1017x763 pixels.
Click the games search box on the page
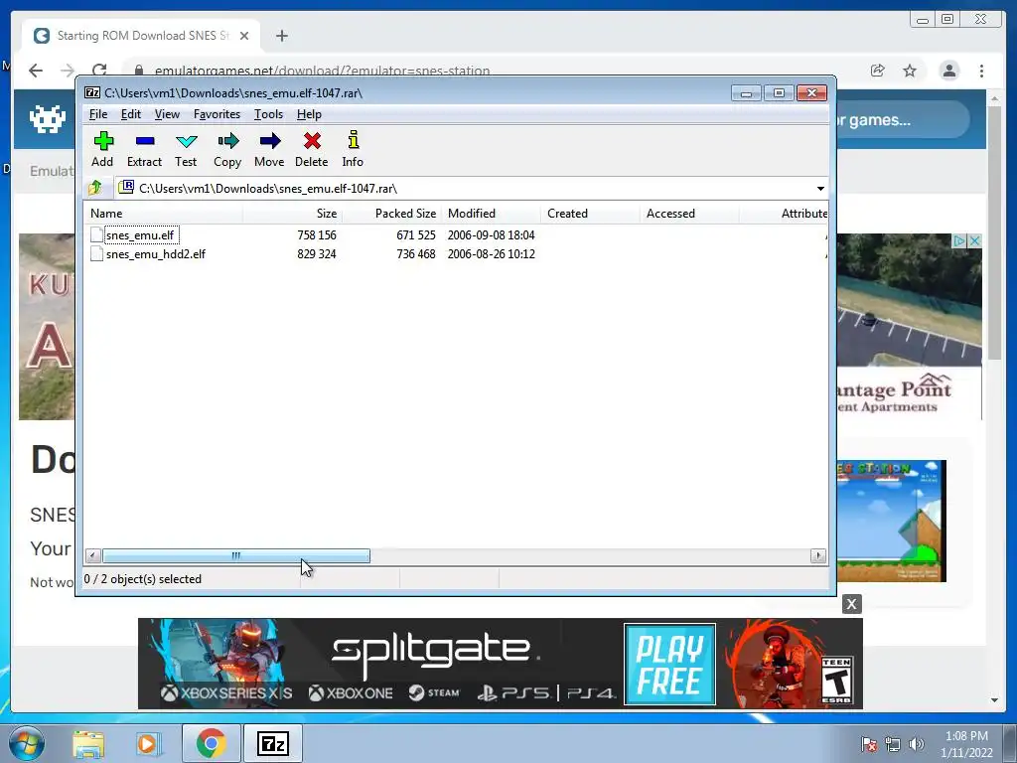click(x=903, y=119)
